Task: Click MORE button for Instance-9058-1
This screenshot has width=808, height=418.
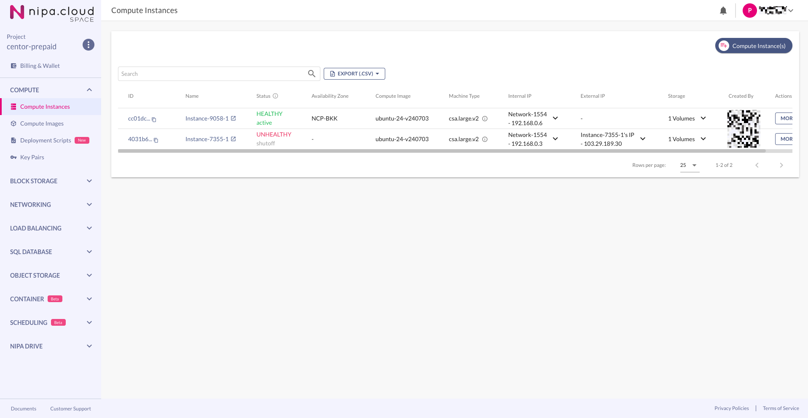Action: click(x=784, y=118)
